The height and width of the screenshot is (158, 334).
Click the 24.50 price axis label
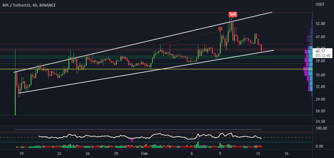[321, 121]
